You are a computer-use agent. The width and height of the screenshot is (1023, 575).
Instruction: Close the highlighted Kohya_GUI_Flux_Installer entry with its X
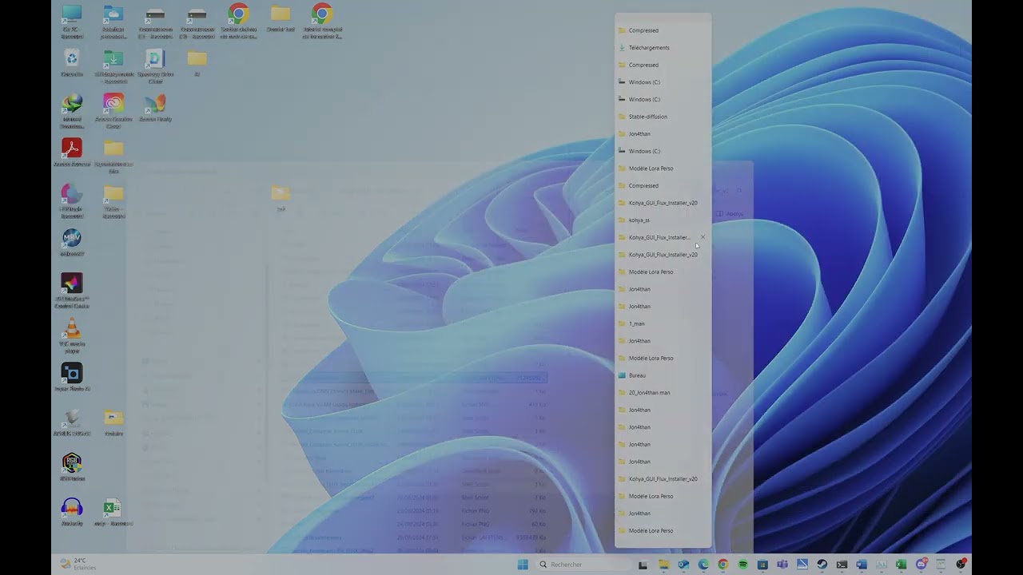click(703, 237)
